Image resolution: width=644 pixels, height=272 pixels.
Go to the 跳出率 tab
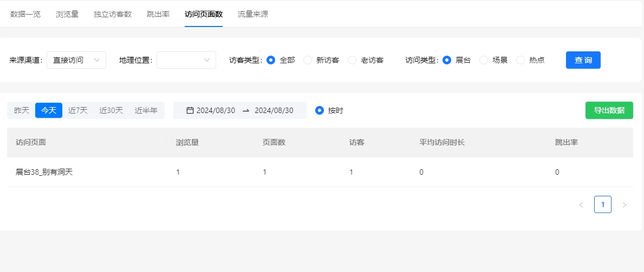coord(158,14)
